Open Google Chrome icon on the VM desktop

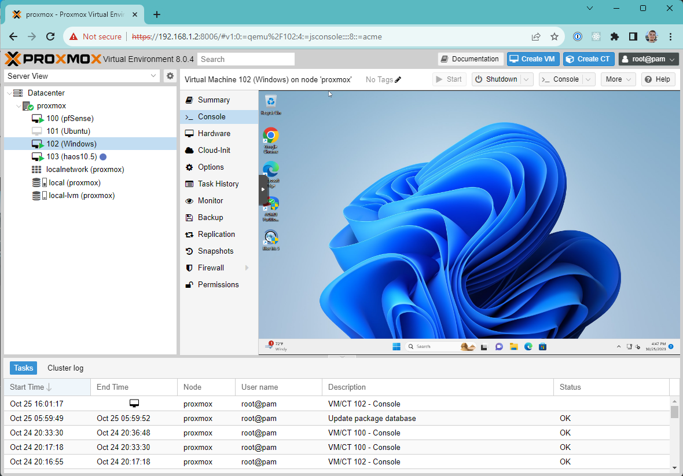tap(270, 138)
